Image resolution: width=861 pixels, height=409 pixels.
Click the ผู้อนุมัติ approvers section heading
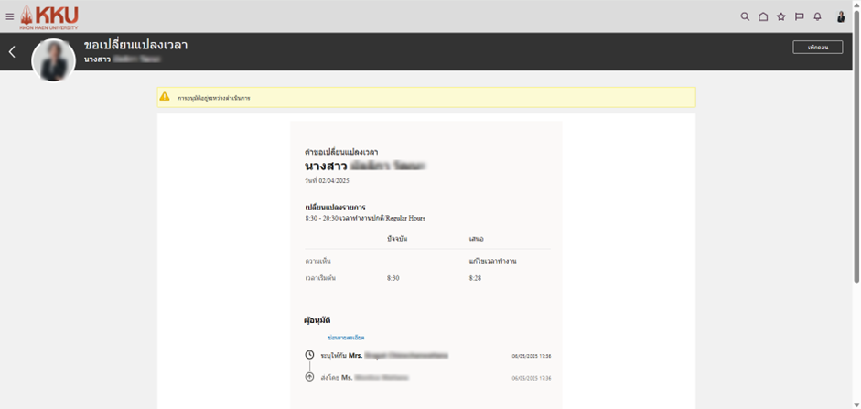(317, 320)
